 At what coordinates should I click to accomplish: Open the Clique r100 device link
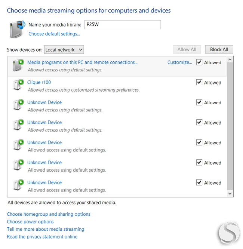39,82
